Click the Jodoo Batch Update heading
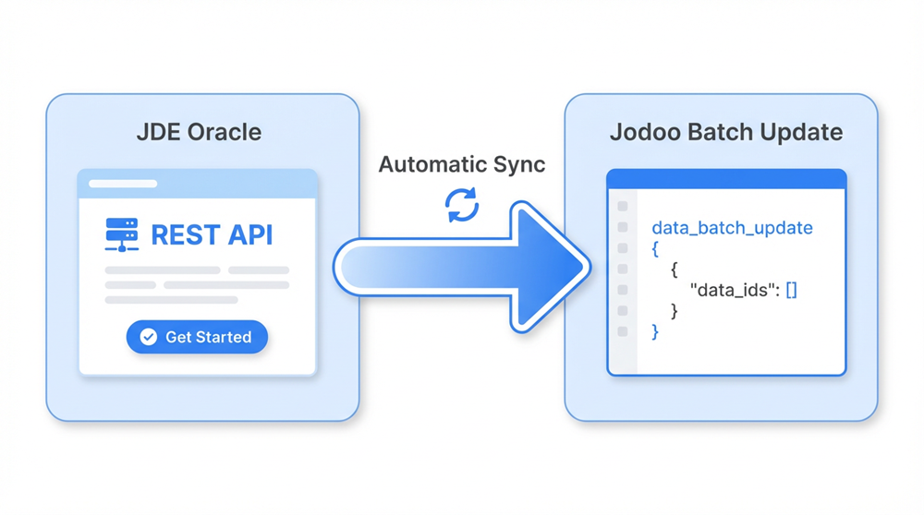 coord(725,132)
